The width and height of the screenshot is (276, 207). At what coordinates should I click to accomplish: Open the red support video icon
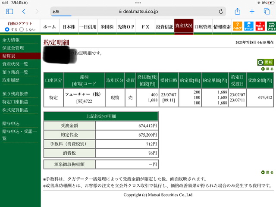[x=260, y=26]
